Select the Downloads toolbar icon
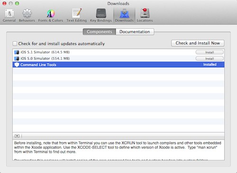The width and height of the screenshot is (237, 173). pos(124,16)
